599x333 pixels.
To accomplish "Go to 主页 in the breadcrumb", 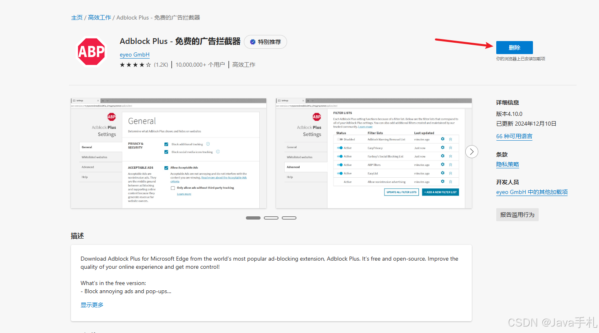I will pos(77,17).
